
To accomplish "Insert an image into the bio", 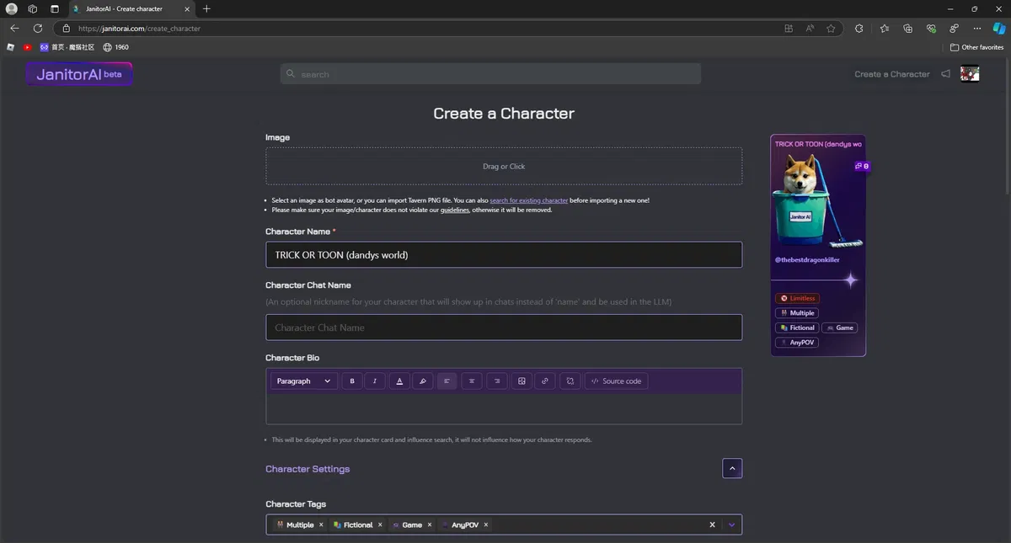I will [522, 381].
